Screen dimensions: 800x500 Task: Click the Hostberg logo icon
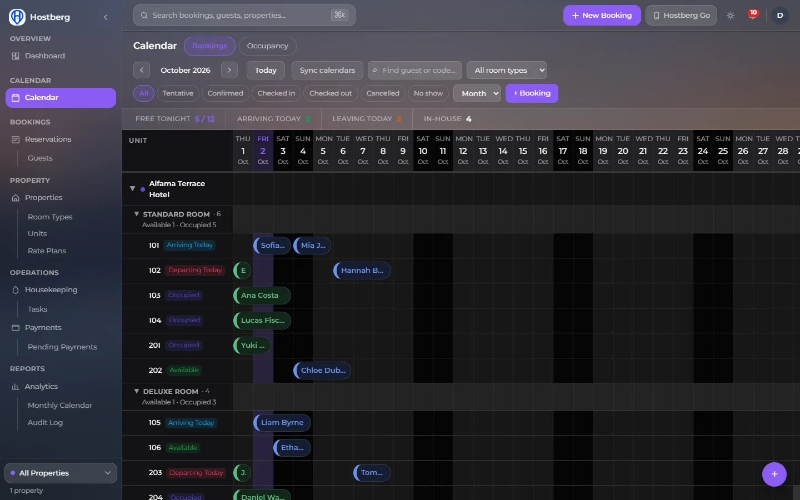pos(17,17)
